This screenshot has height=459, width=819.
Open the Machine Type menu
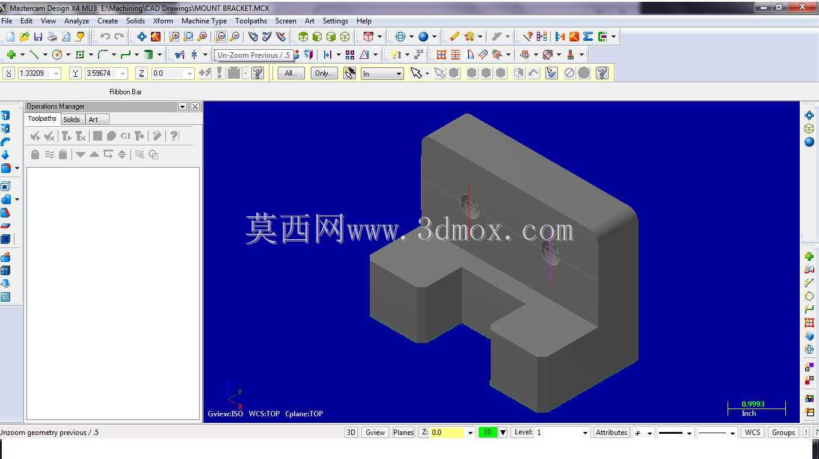click(x=204, y=20)
